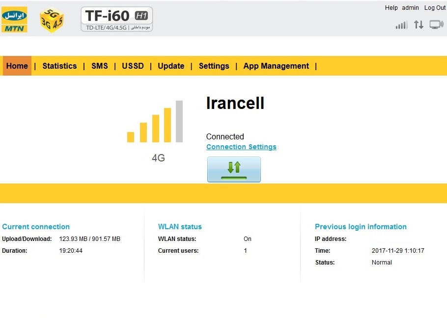Viewport: 447px width, 318px height.
Task: Click the header WLAN computer icon
Action: pos(437,25)
